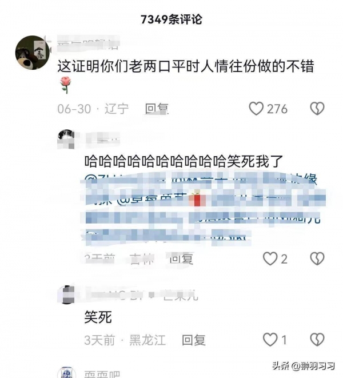Select the 笑死 reply text

pyautogui.click(x=98, y=317)
